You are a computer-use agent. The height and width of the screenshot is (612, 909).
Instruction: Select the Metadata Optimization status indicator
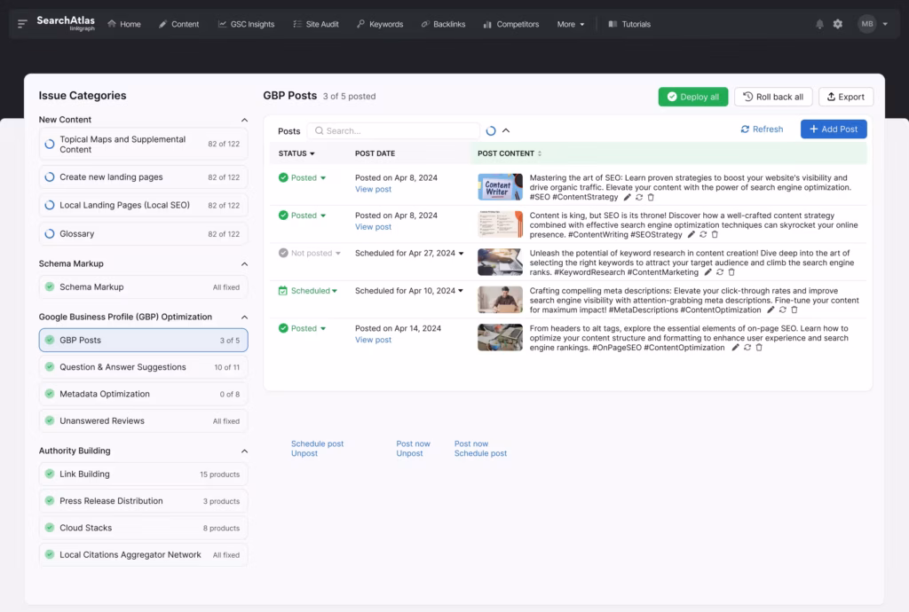[x=48, y=394]
